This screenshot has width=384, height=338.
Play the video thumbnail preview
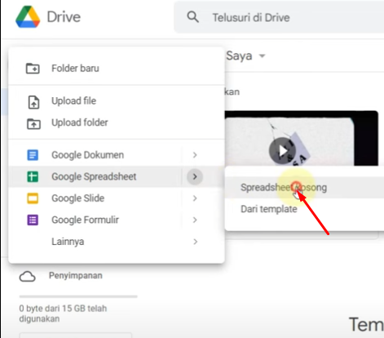(x=282, y=150)
